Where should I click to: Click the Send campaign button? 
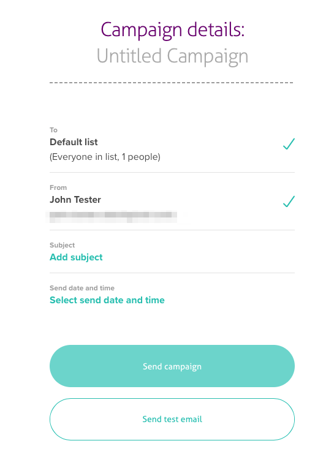coord(172,366)
